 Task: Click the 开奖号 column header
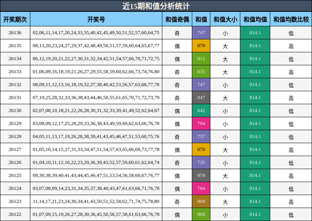point(96,19)
